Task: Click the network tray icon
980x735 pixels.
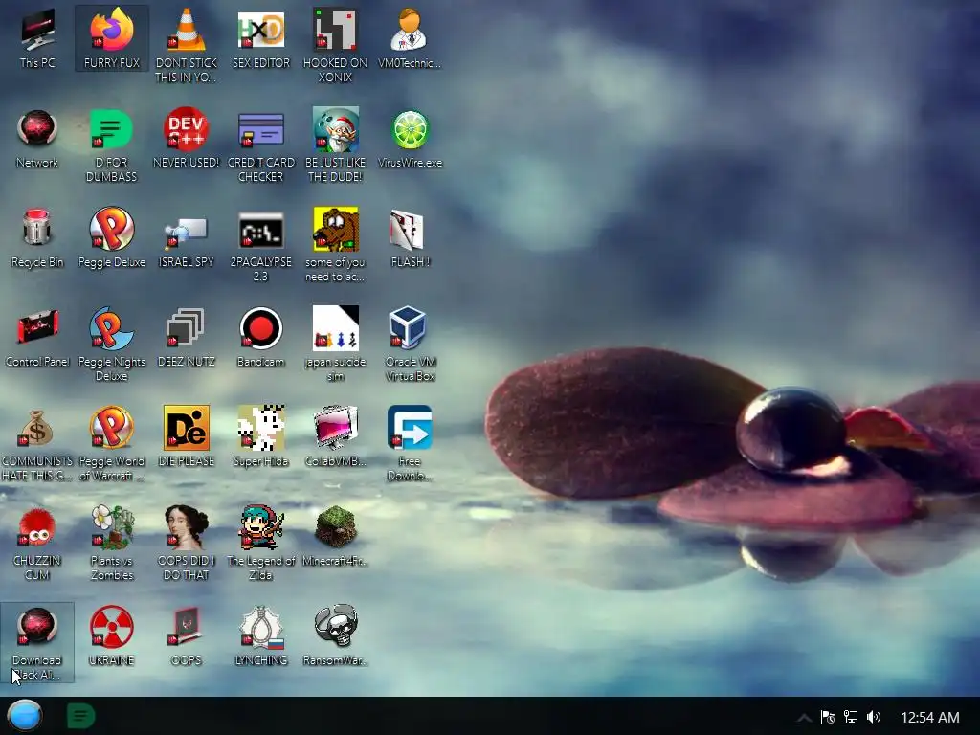Action: click(x=851, y=717)
